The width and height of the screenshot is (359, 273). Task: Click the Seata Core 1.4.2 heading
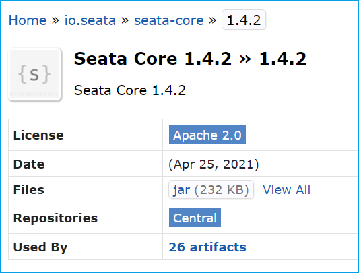point(190,59)
